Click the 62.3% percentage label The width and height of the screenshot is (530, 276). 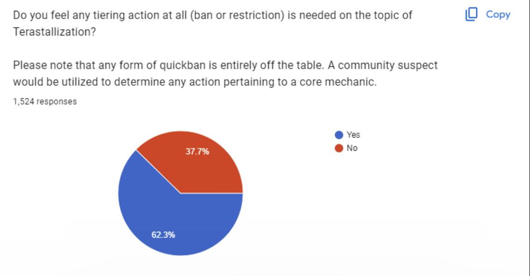[x=163, y=235]
